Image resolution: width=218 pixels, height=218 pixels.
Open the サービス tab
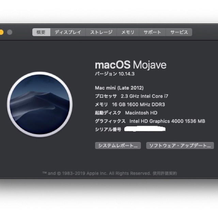click(x=179, y=32)
